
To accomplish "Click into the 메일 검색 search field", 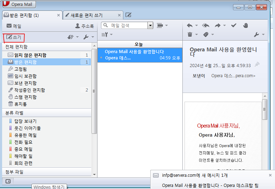I will [129, 26].
